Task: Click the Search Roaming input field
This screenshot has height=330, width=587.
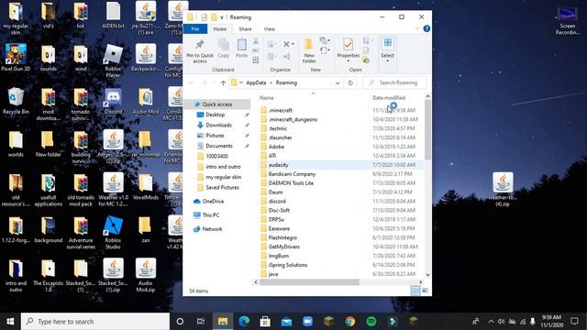Action: 394,82
